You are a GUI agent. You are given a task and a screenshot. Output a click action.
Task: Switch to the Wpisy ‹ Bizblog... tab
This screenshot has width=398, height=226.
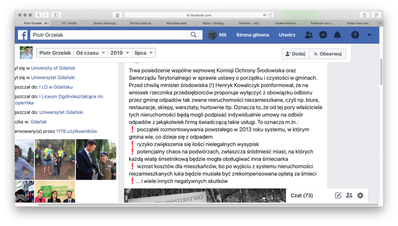(x=214, y=23)
